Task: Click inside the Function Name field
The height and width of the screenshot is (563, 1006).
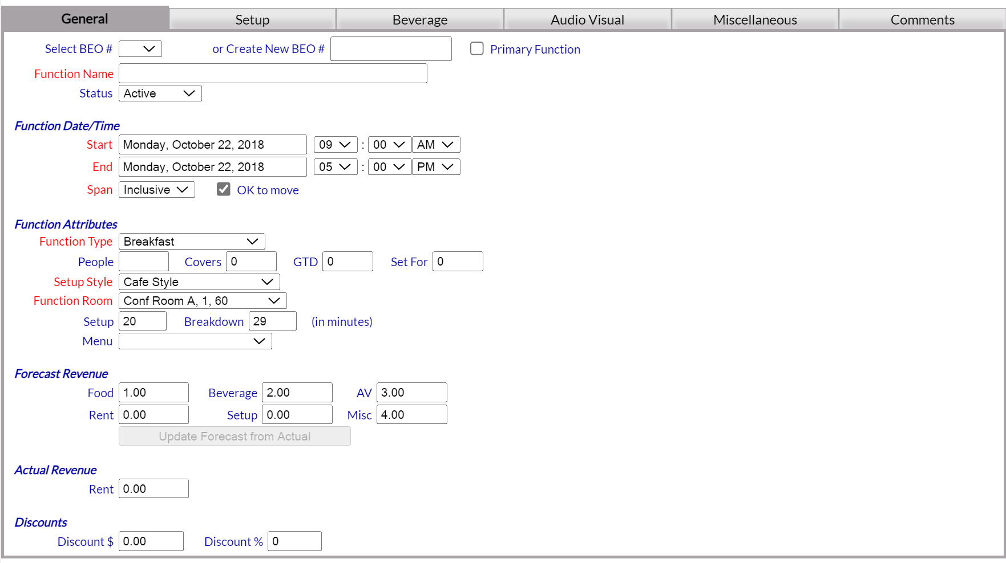Action: [273, 73]
